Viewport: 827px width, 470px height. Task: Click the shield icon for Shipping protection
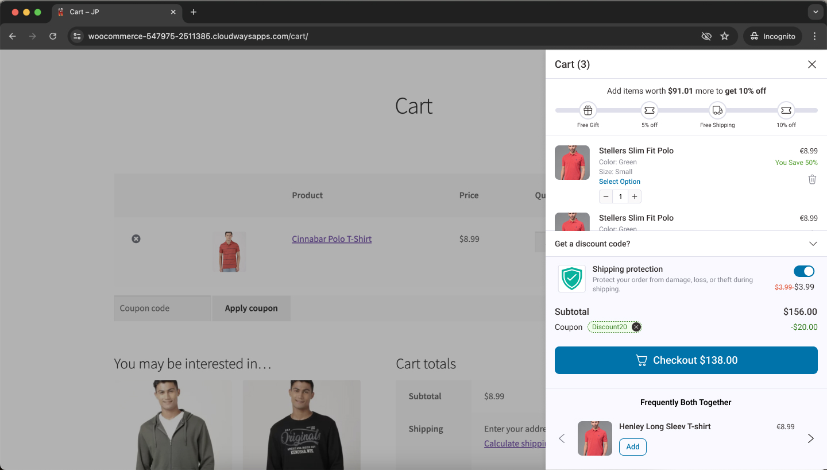coord(571,278)
